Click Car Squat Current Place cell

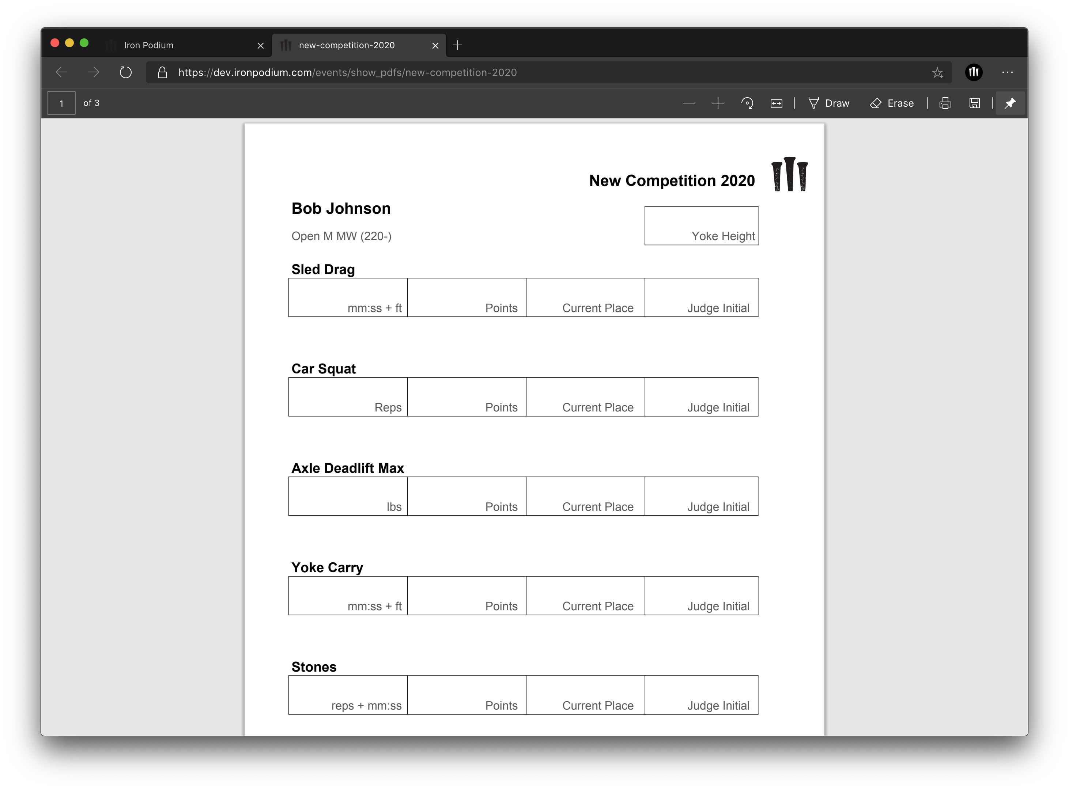click(x=585, y=397)
